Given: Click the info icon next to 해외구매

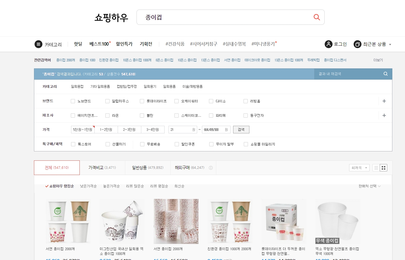Looking at the screenshot, I should (211, 167).
